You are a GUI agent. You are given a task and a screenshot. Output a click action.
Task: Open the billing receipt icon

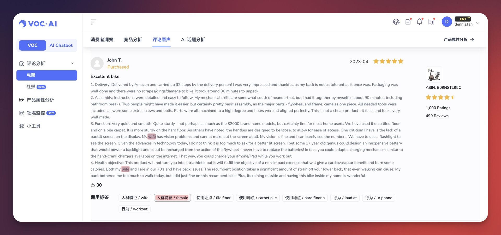tap(431, 22)
